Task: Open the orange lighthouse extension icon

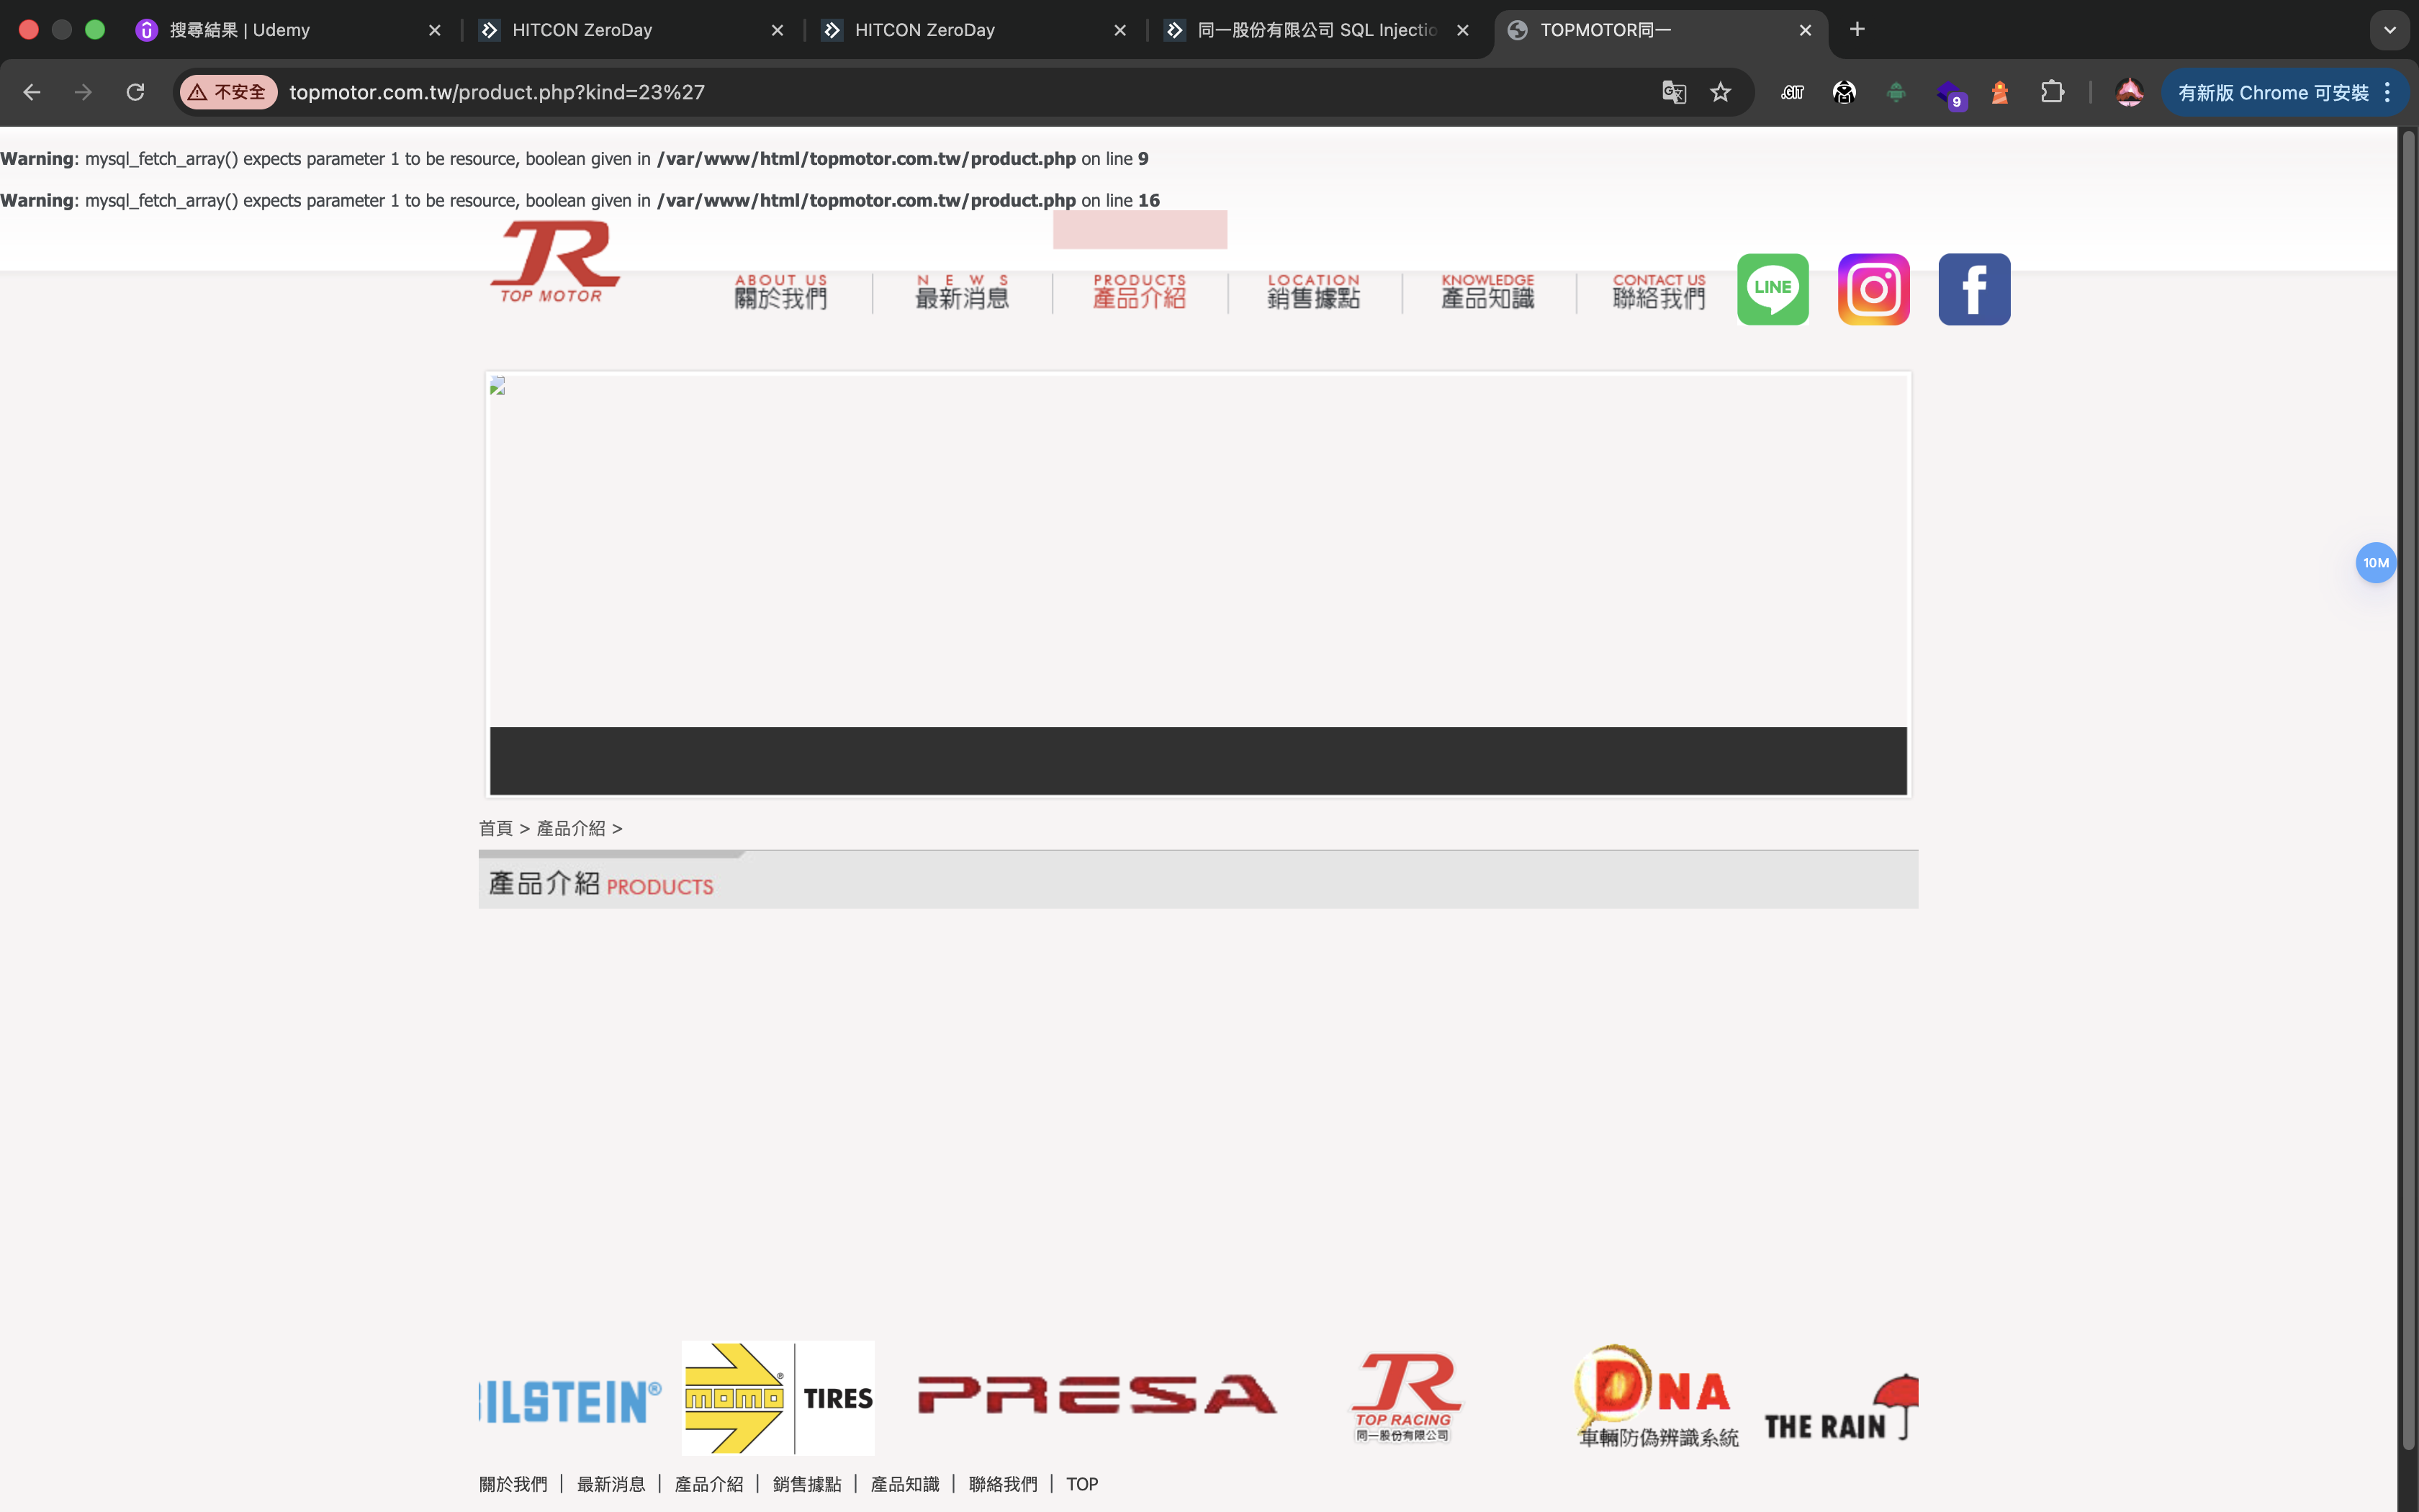Action: (2000, 92)
